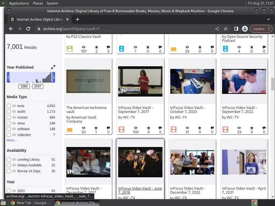Check the Borrow 14 Days filter
The height and width of the screenshot is (206, 275).
[x=9, y=171]
